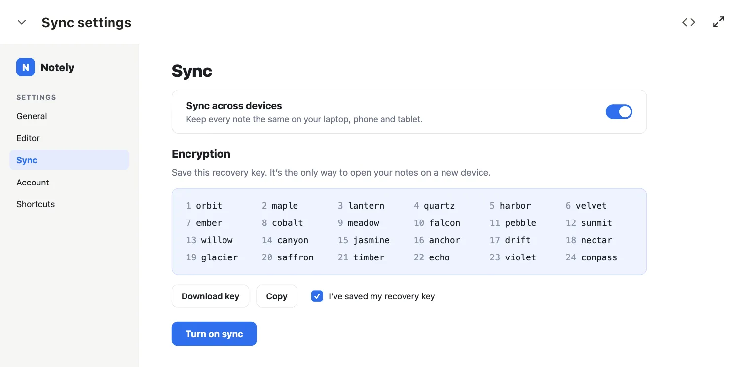Click recovery word 21 timber
Screen dimensions: 742x367
pyautogui.click(x=361, y=257)
